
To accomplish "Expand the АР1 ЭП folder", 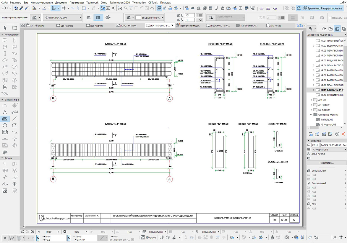I will pyautogui.click(x=311, y=100).
